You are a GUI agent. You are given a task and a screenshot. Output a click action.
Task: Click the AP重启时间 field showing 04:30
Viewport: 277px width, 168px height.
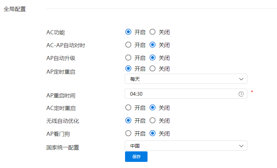click(181, 94)
